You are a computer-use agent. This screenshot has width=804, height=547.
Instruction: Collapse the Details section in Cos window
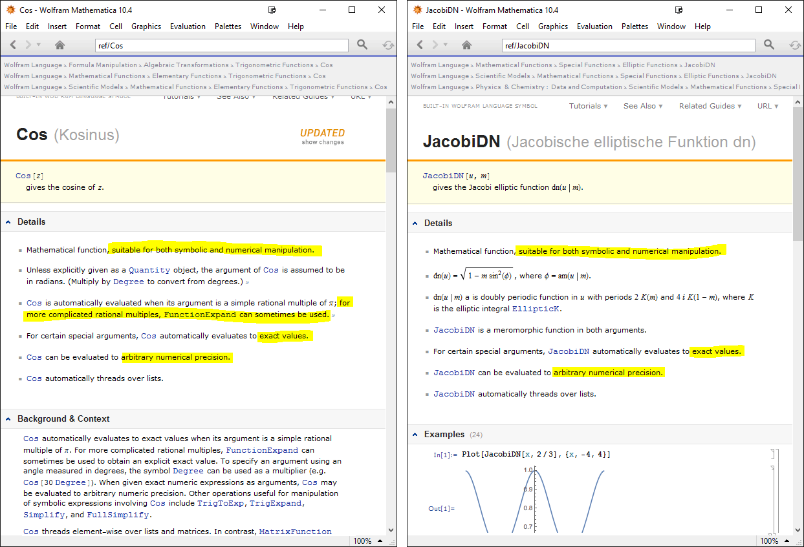(8, 222)
